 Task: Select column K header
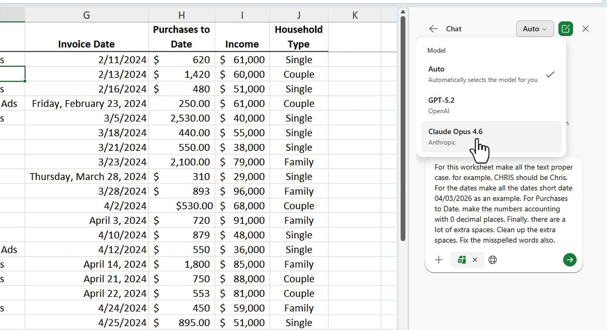coord(355,15)
